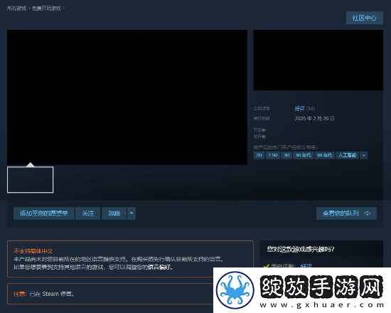Click the notice text 已在 Steam 停售
The height and width of the screenshot is (313, 391).
[x=52, y=294]
